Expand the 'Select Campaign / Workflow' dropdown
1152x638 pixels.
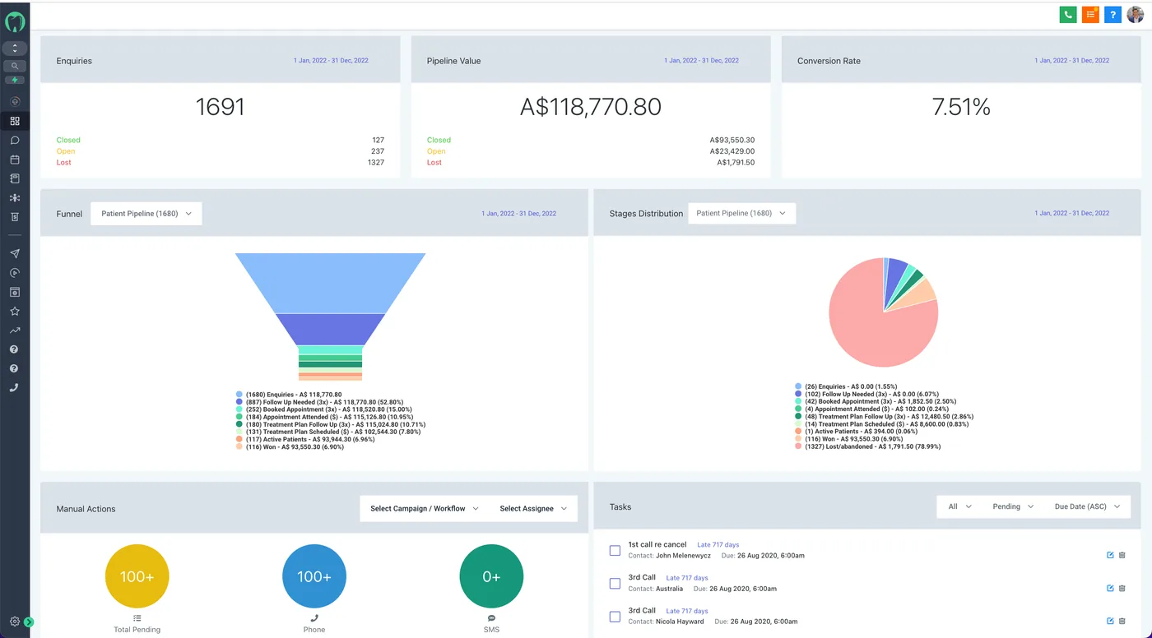[424, 508]
